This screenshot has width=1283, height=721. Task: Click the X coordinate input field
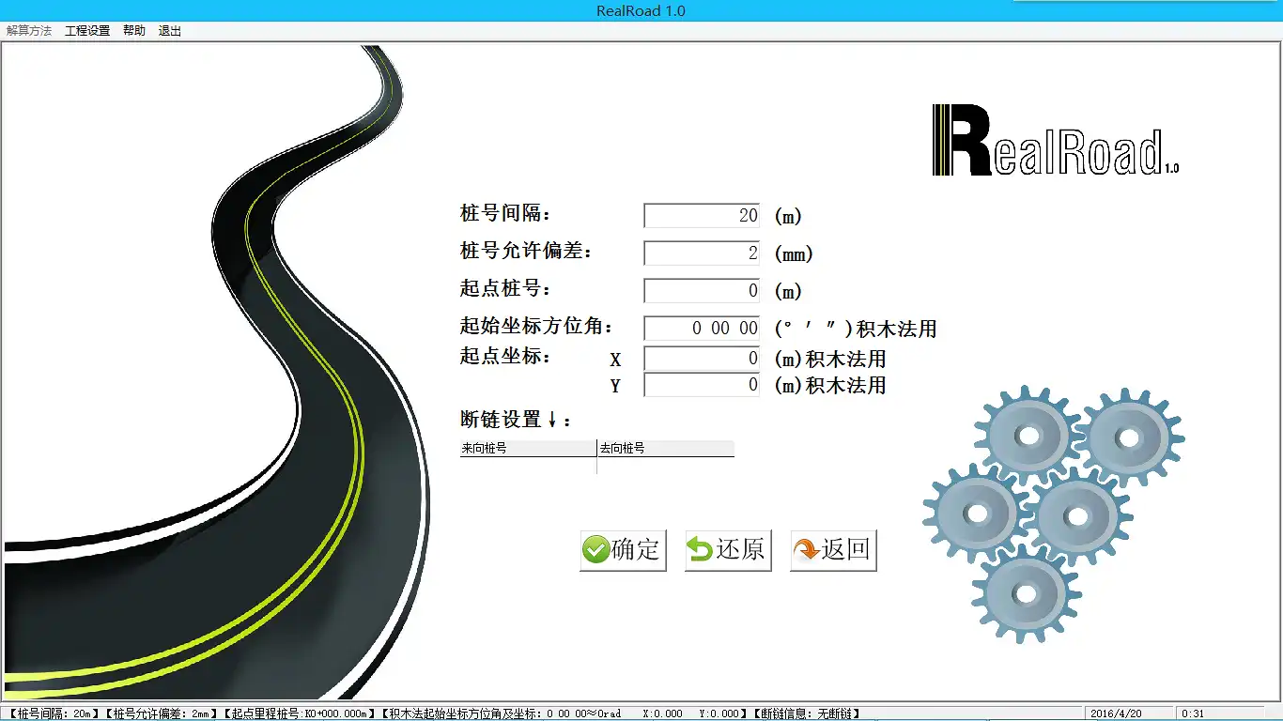click(702, 359)
